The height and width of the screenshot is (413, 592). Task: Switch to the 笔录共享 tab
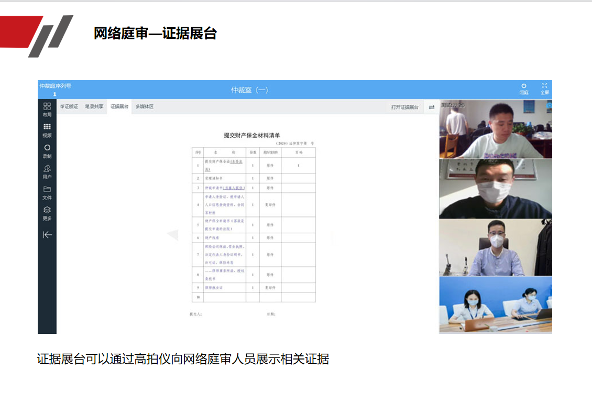[94, 106]
